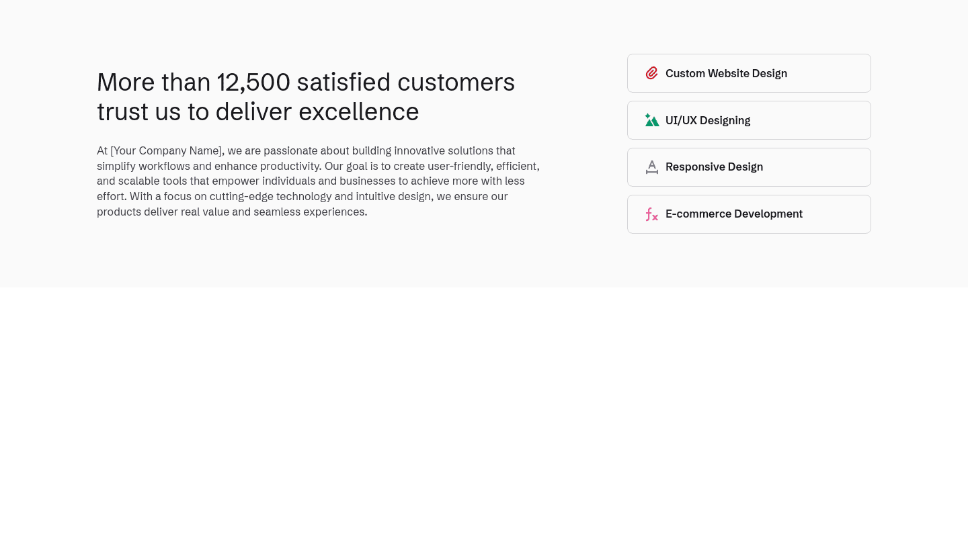The height and width of the screenshot is (544, 968).
Task: Choose the Responsive Design label
Action: pos(714,167)
